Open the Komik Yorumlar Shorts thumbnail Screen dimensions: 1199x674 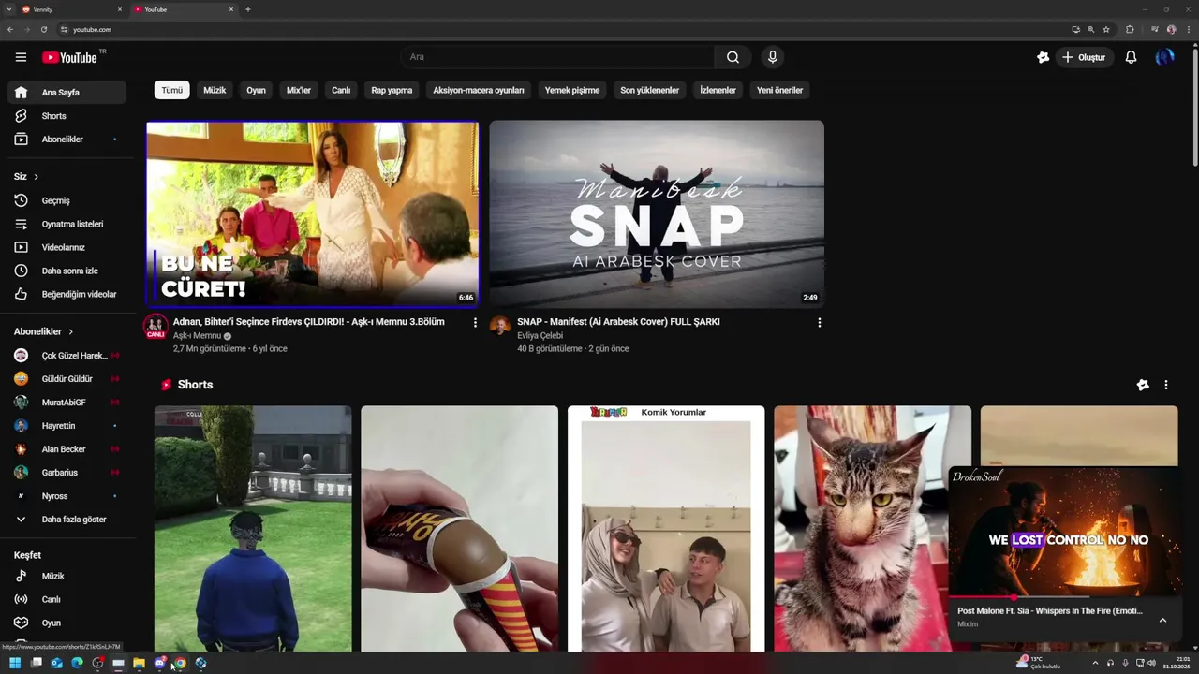click(666, 528)
